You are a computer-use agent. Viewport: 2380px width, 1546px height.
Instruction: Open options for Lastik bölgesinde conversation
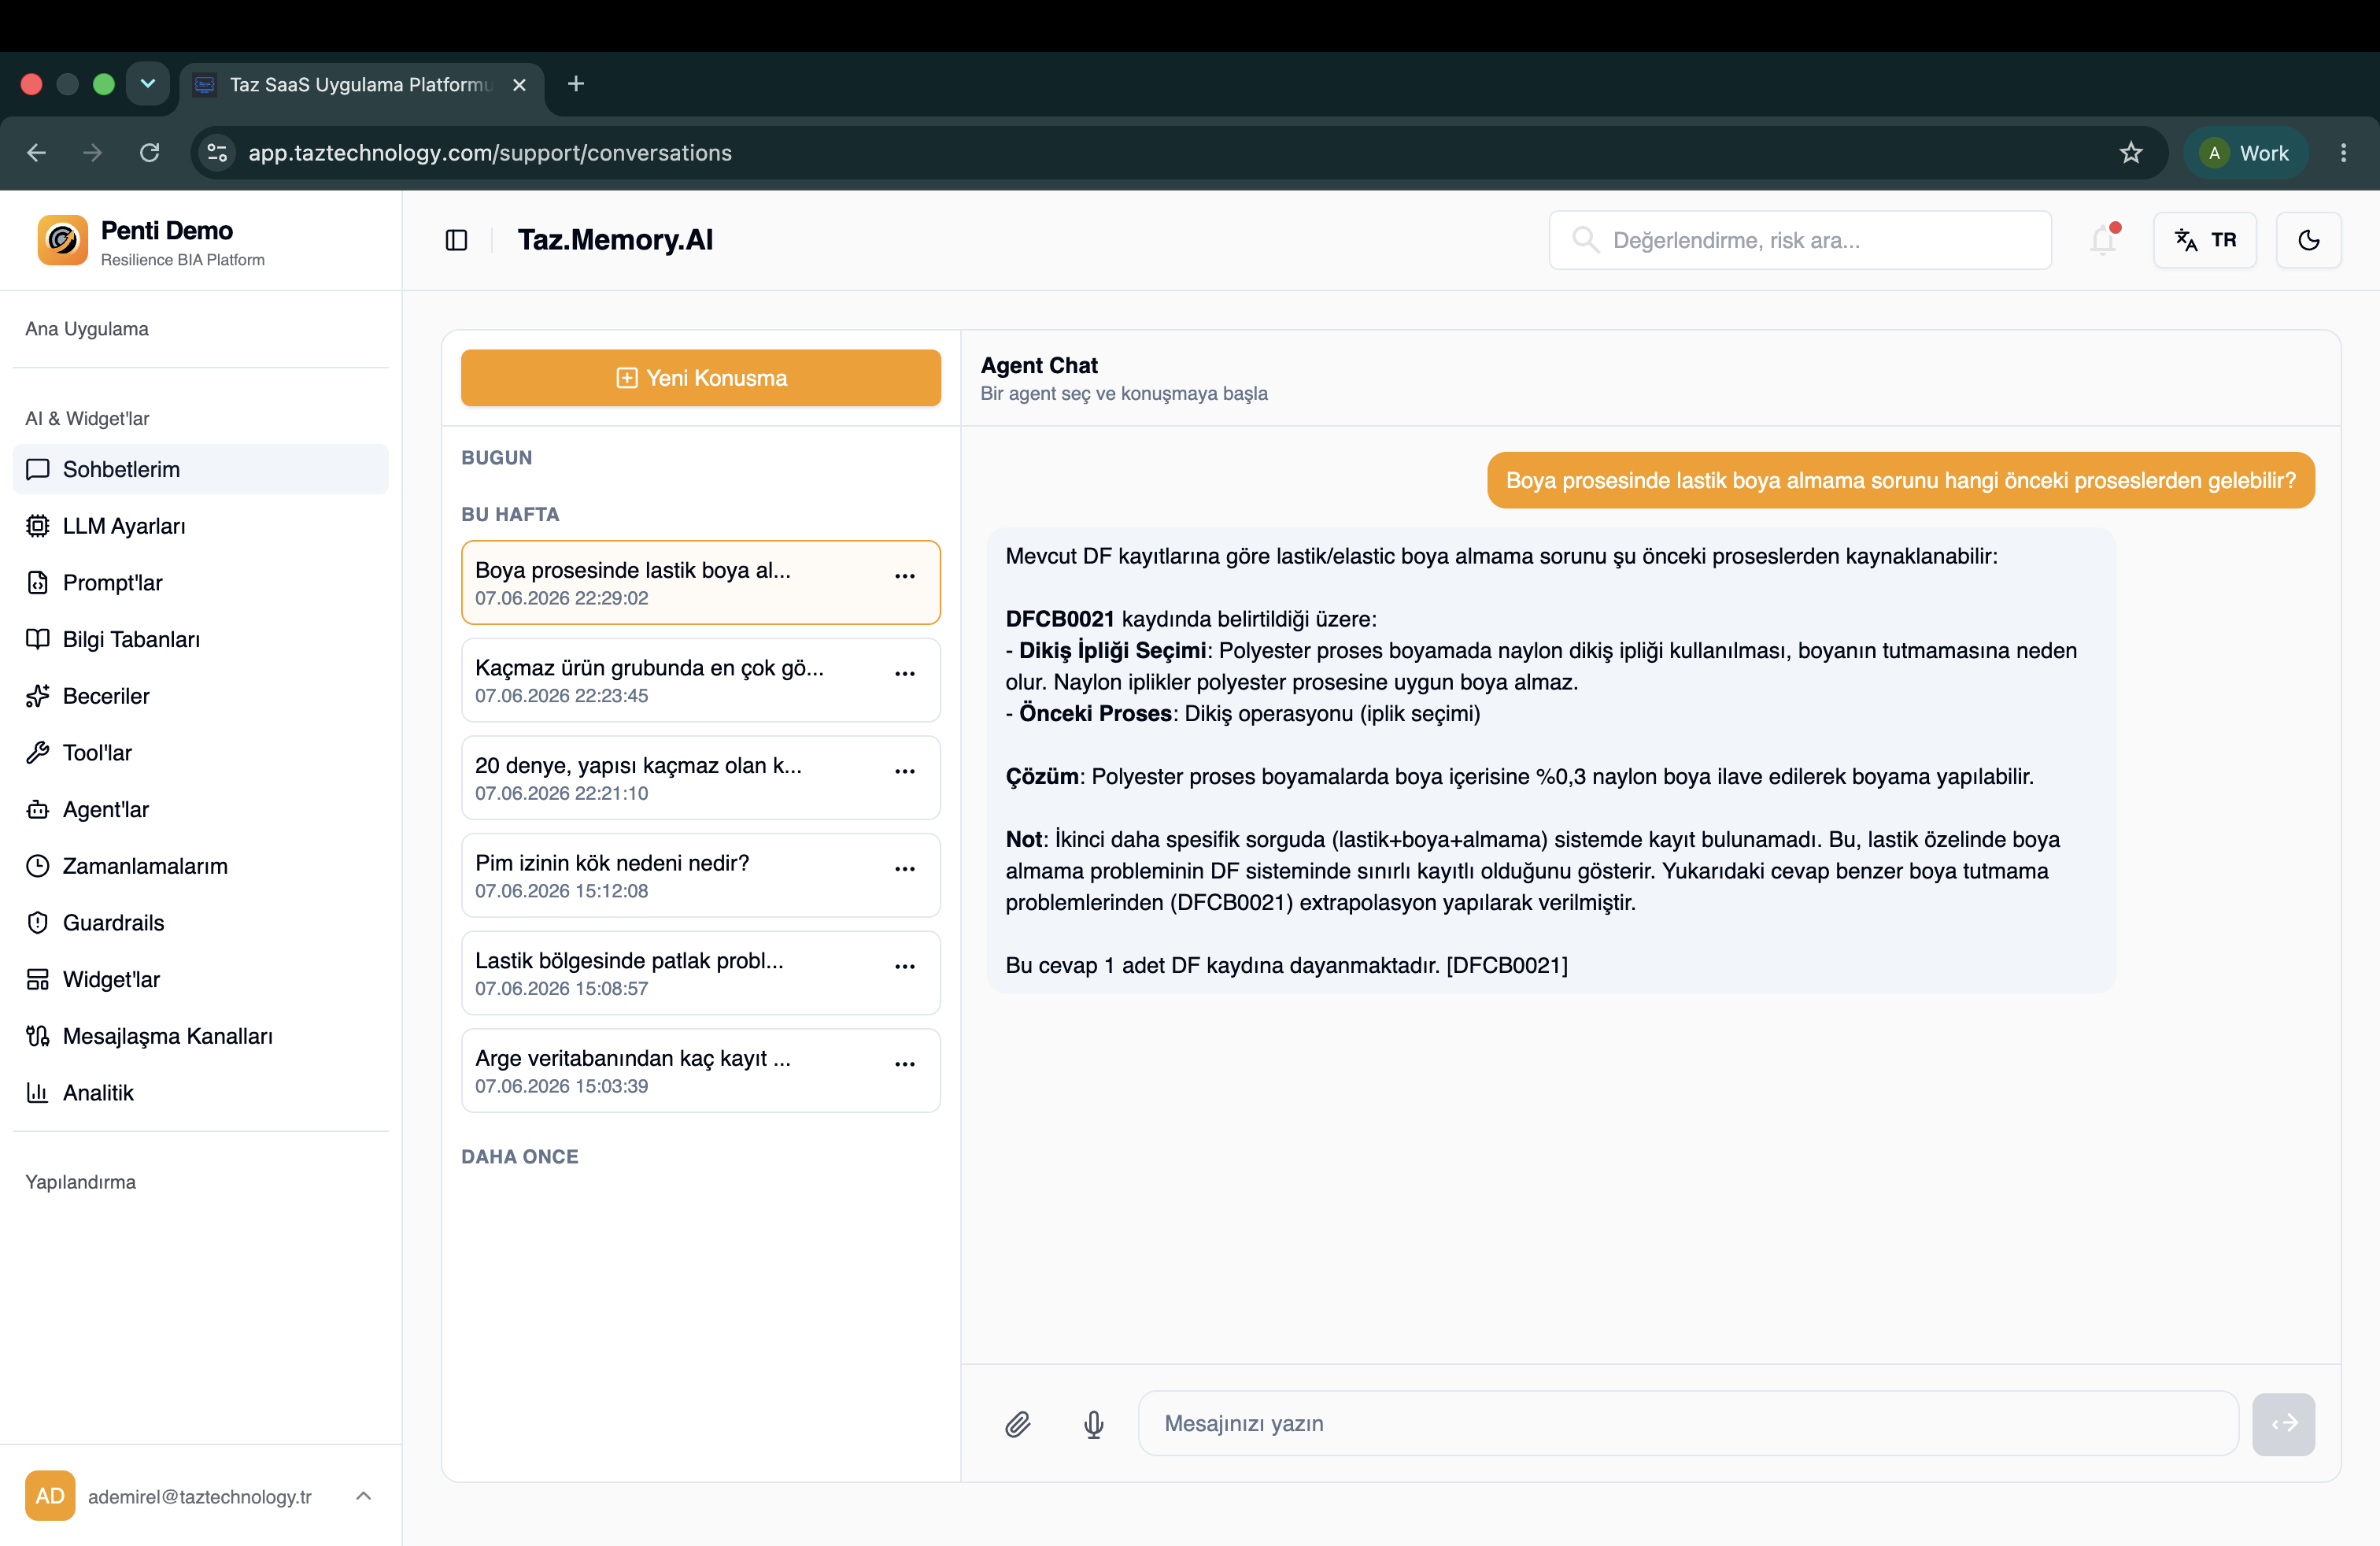(905, 967)
